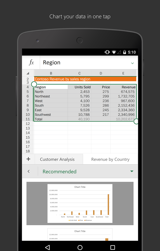Choose the second recommended chart thumbnail
The height and width of the screenshot is (251, 160).
[80, 234]
